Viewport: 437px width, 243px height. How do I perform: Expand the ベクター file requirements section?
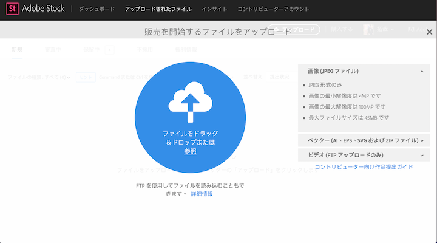click(x=421, y=140)
